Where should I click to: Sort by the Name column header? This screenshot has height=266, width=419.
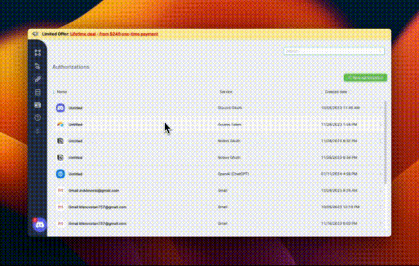(62, 92)
